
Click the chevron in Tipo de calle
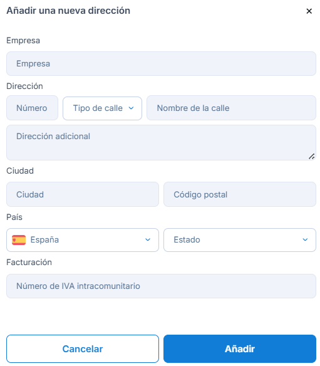click(132, 108)
